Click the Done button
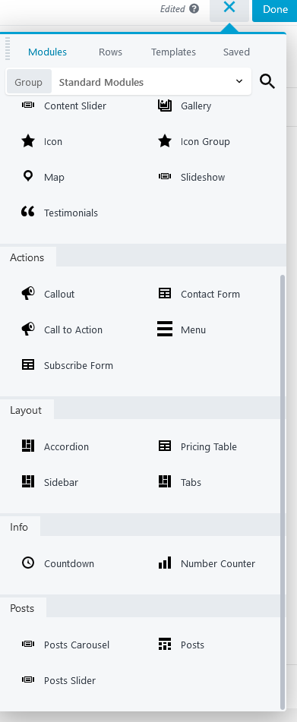 tap(275, 10)
